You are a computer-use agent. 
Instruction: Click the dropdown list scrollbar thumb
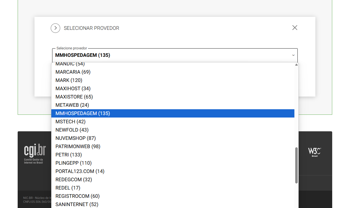tap(296, 165)
